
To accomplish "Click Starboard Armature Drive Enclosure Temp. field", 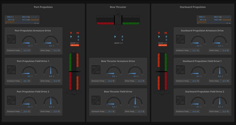I will tap(188, 51).
